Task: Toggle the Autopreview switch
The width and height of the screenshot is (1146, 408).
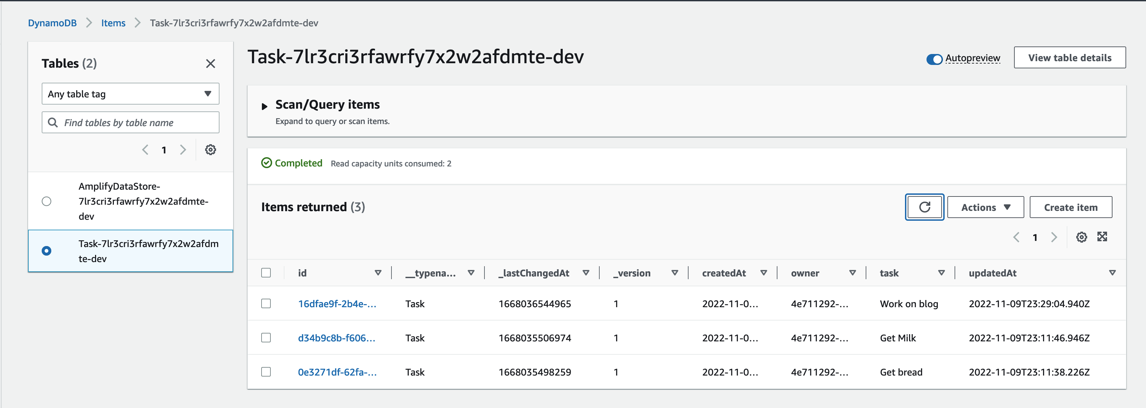Action: (x=934, y=59)
